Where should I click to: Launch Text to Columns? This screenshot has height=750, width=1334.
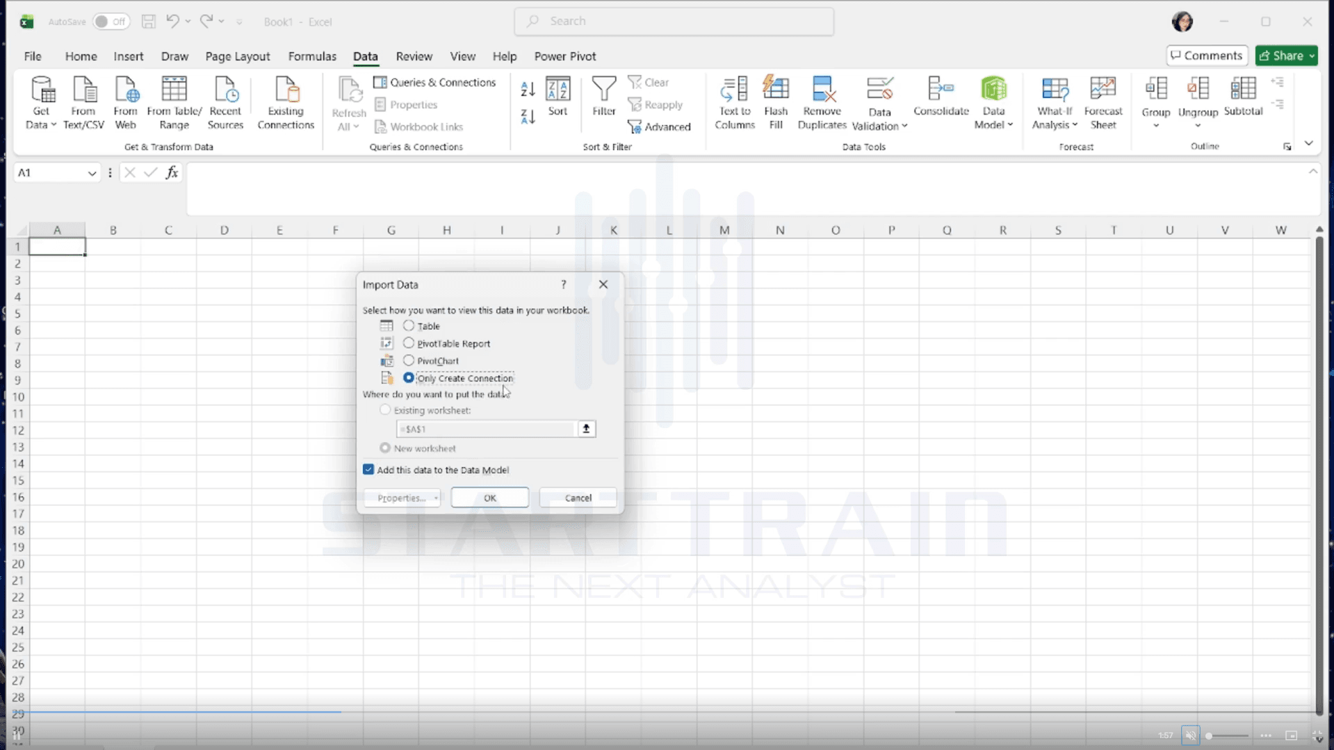coord(735,104)
